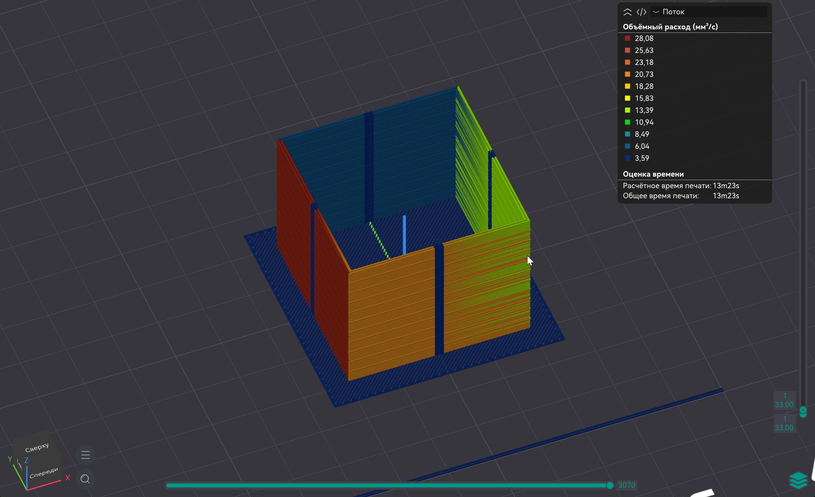This screenshot has width=815, height=497.
Task: Click the stacked layers icon in the bottom-right corner
Action: pos(798,480)
